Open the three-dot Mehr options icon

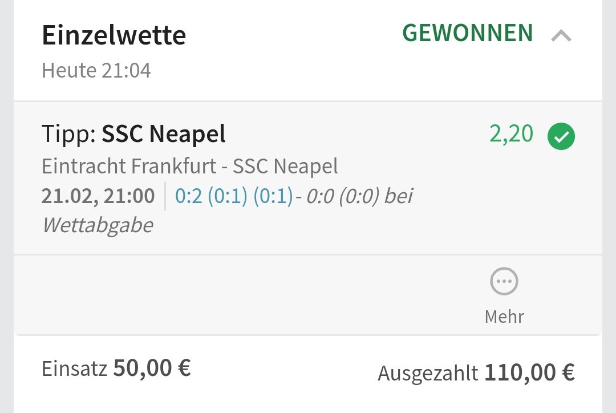(x=504, y=282)
